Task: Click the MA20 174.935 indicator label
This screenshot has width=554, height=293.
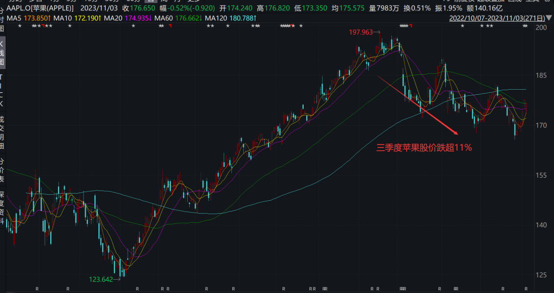Action: (127, 18)
